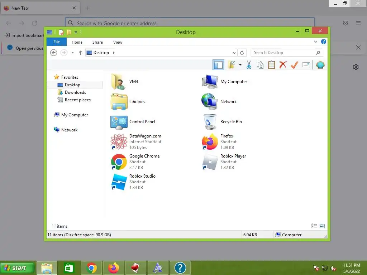Select the Google Chrome shortcut file
Image resolution: width=367 pixels, height=275 pixels.
(135, 161)
